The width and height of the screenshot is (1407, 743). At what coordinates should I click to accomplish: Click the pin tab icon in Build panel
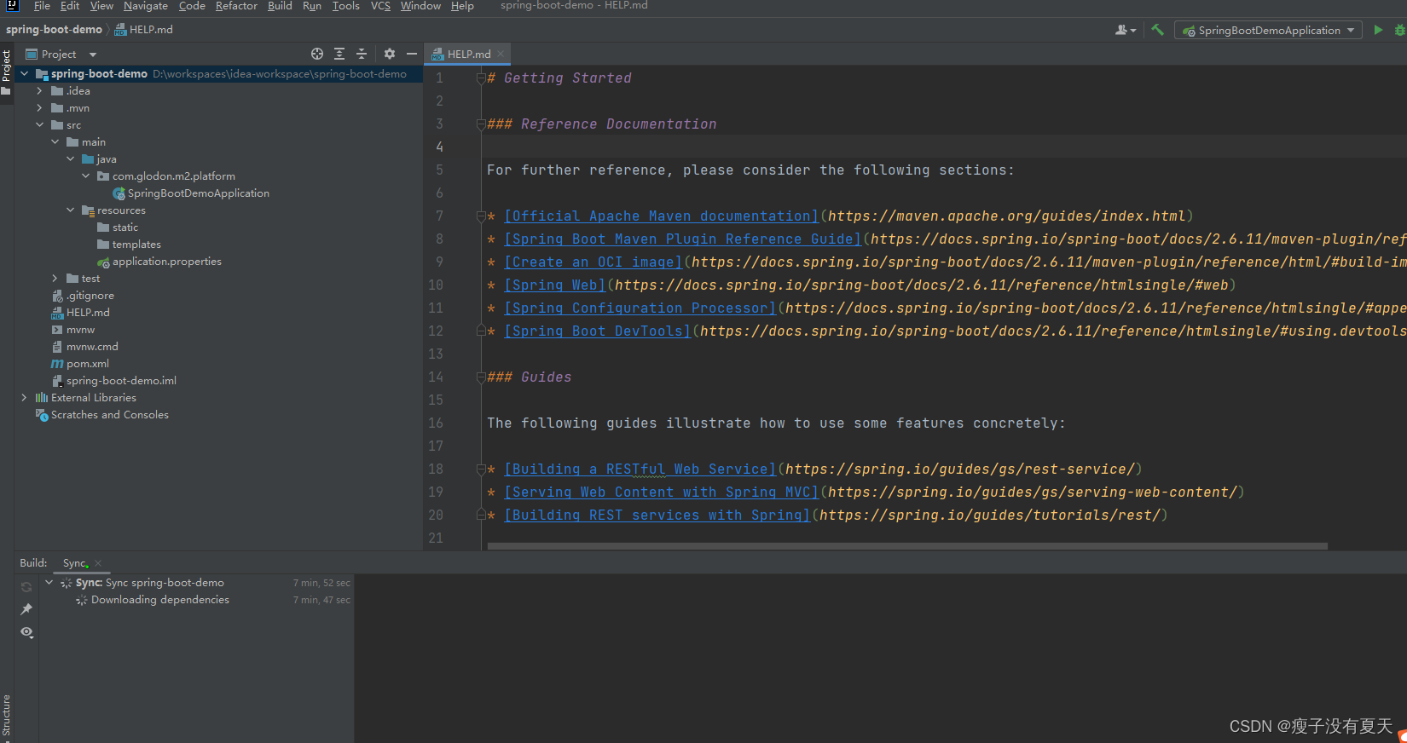[26, 609]
